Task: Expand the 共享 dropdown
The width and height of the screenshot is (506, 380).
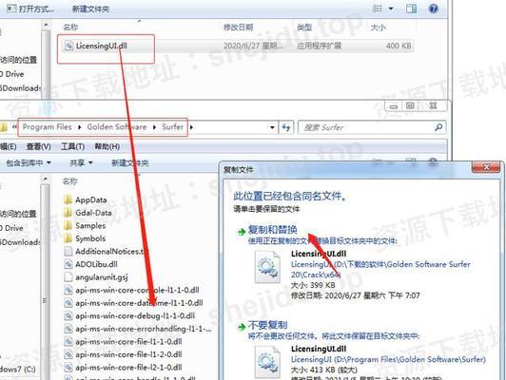Action: (82, 163)
